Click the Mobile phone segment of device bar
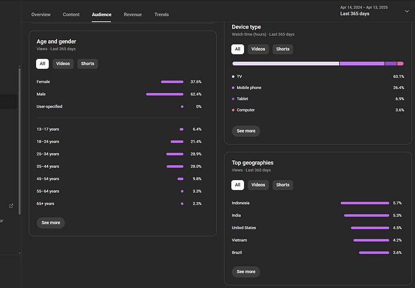415x288 pixels. 362,64
